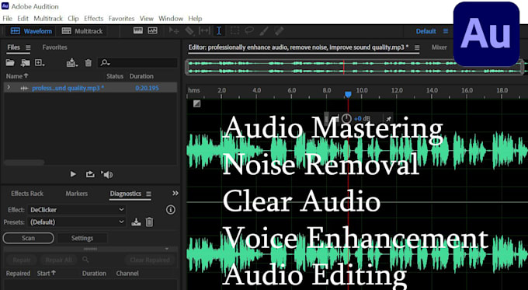Switch to Waveform editor view
The image size is (528, 290).
tap(31, 31)
